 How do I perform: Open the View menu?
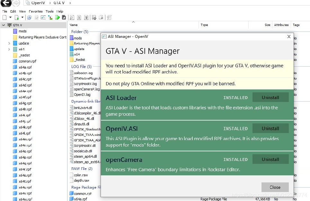(22, 12)
